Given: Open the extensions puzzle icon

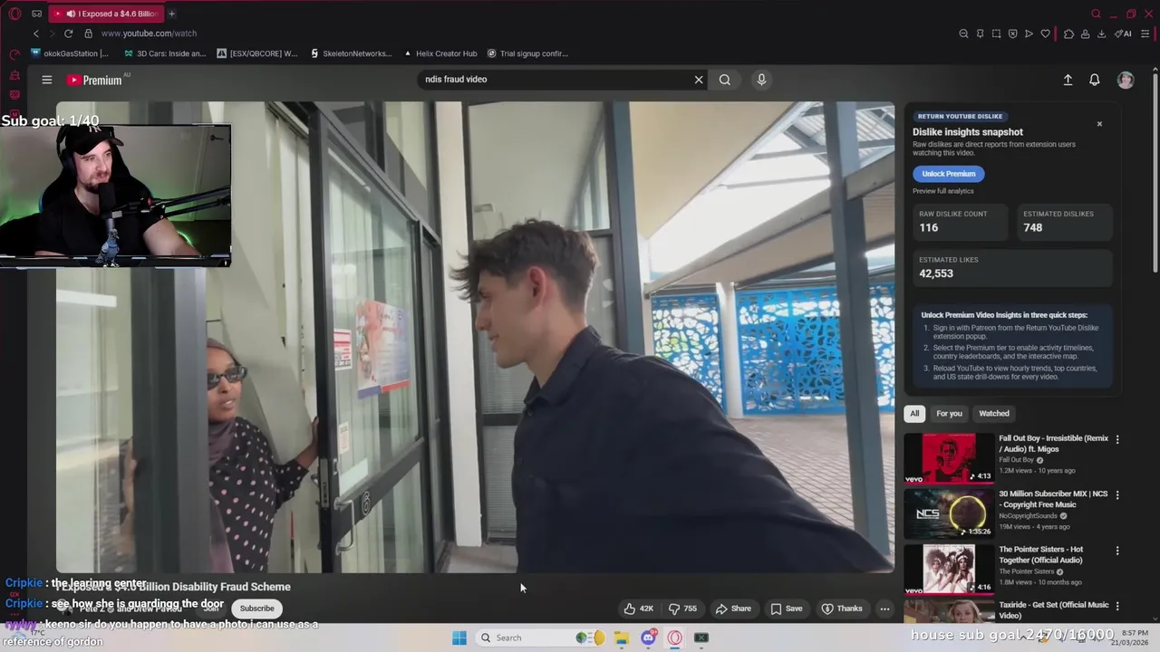Looking at the screenshot, I should click(1068, 34).
